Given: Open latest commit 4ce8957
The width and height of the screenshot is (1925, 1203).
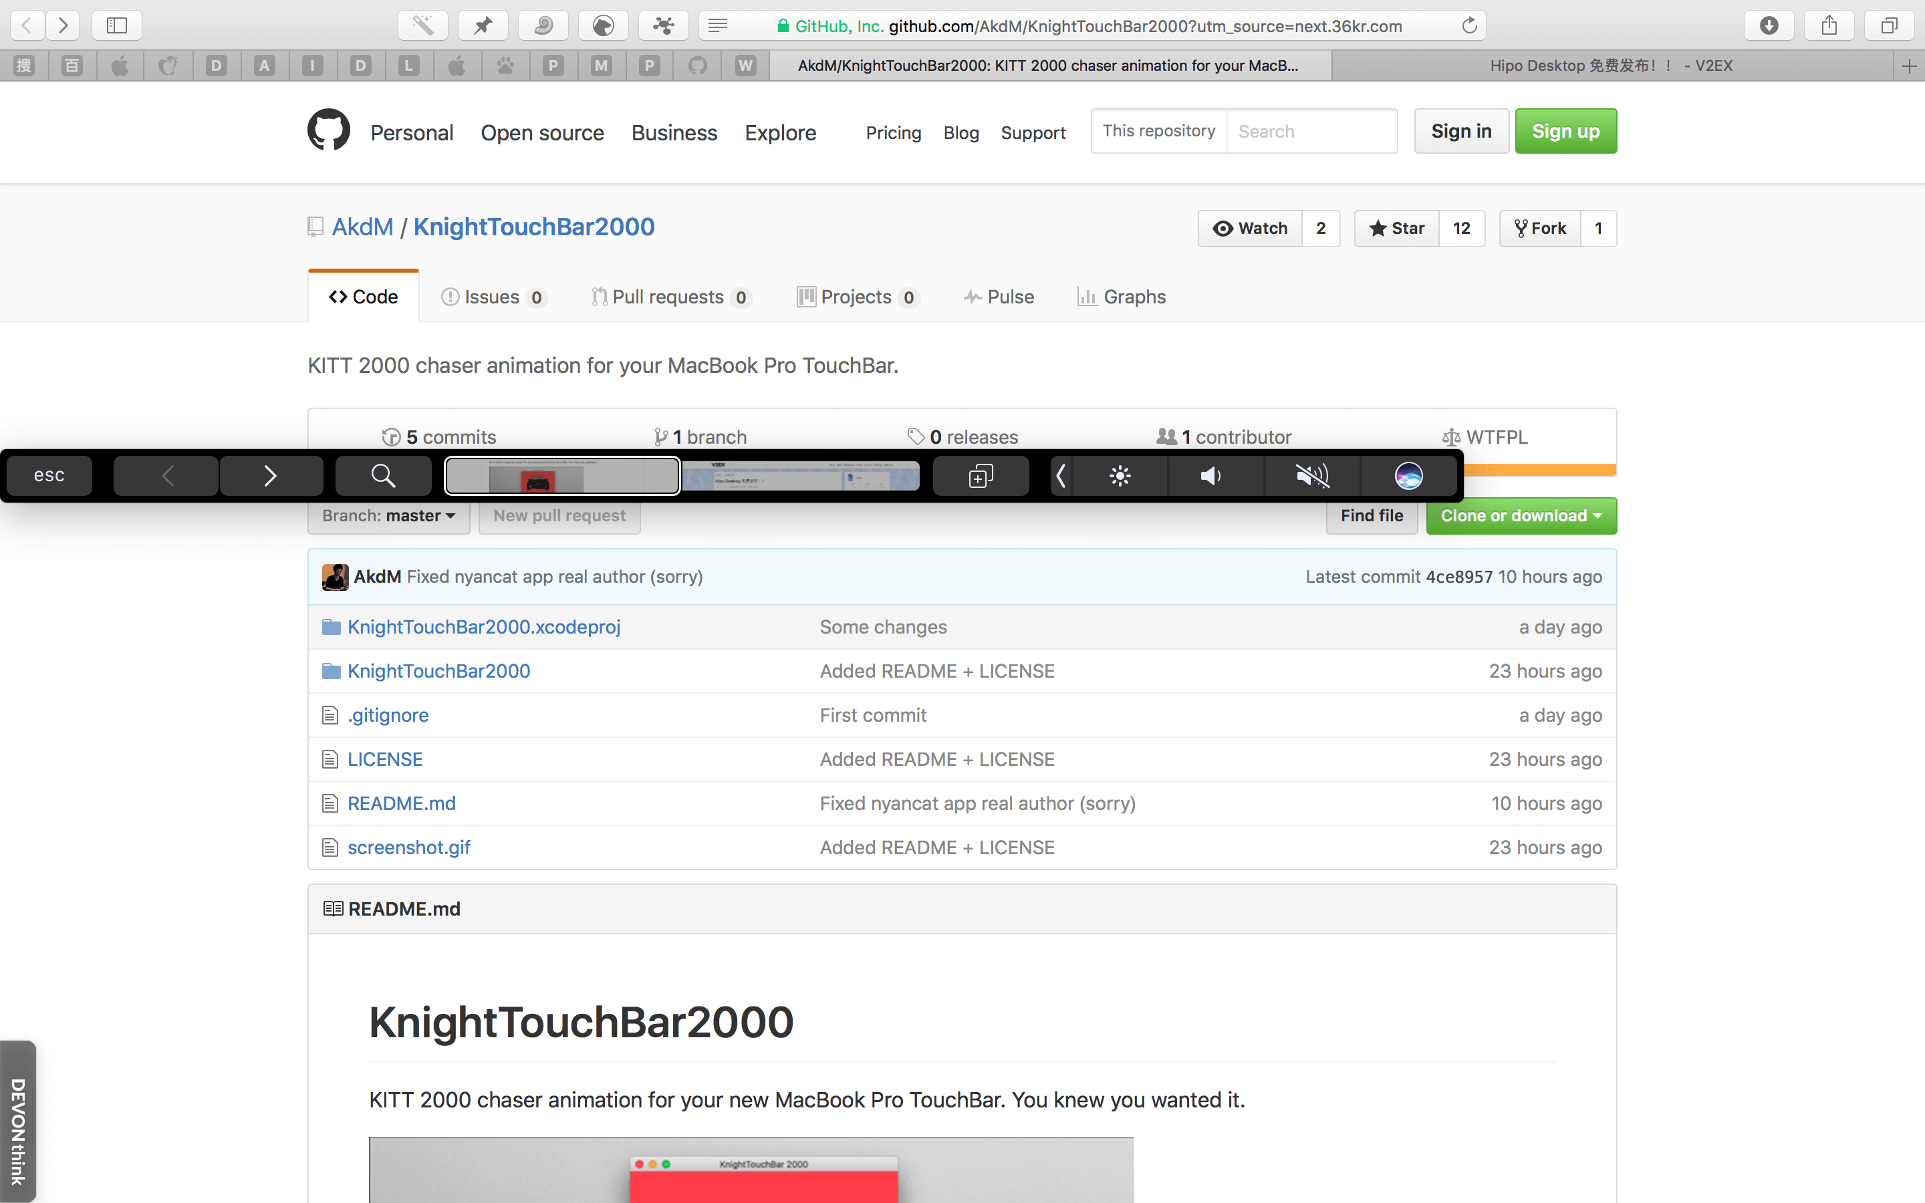Looking at the screenshot, I should coord(1459,577).
